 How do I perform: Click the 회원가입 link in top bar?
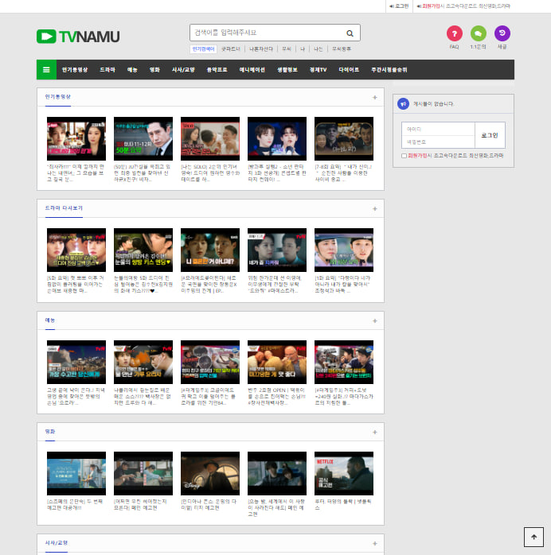click(431, 6)
